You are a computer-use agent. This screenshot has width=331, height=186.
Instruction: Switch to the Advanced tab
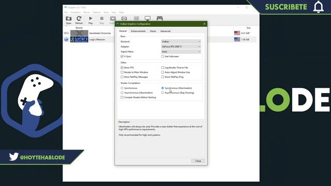coord(165,31)
